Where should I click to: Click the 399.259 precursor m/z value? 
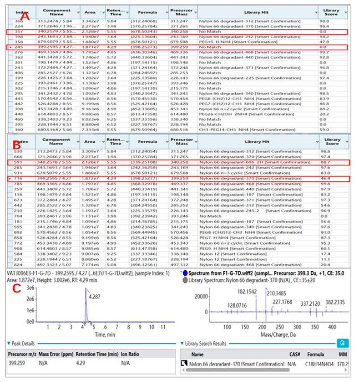(17, 363)
